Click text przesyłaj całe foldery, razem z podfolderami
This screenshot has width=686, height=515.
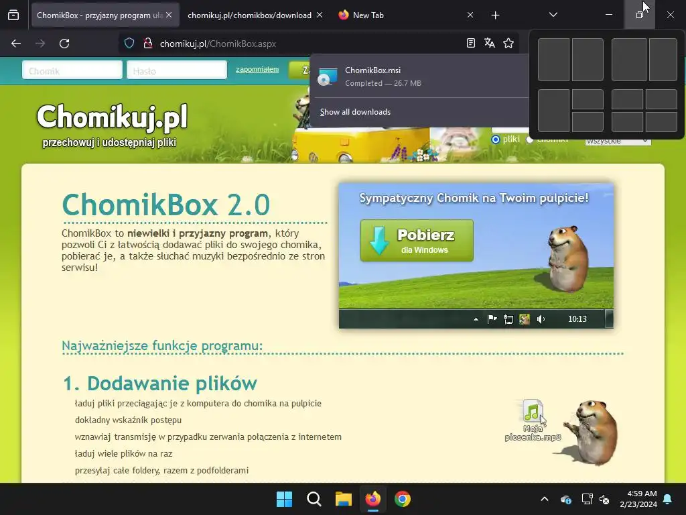[x=162, y=470]
